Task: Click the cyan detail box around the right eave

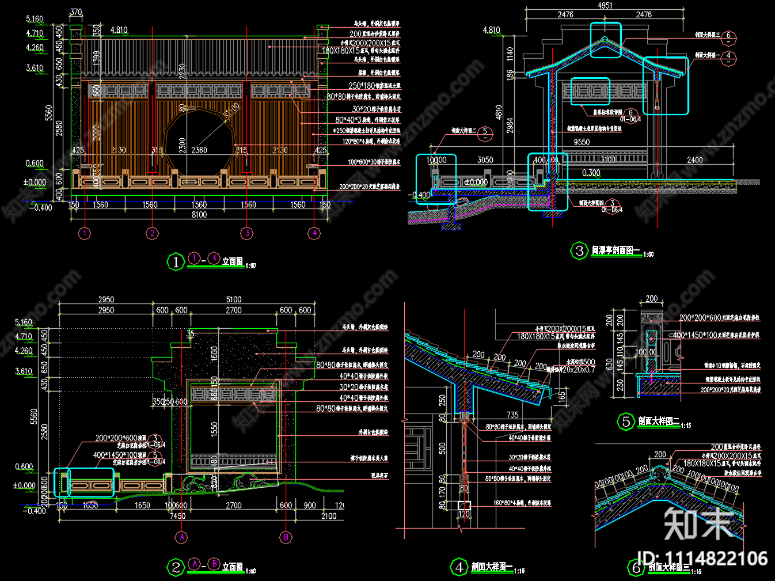Action: click(x=666, y=86)
